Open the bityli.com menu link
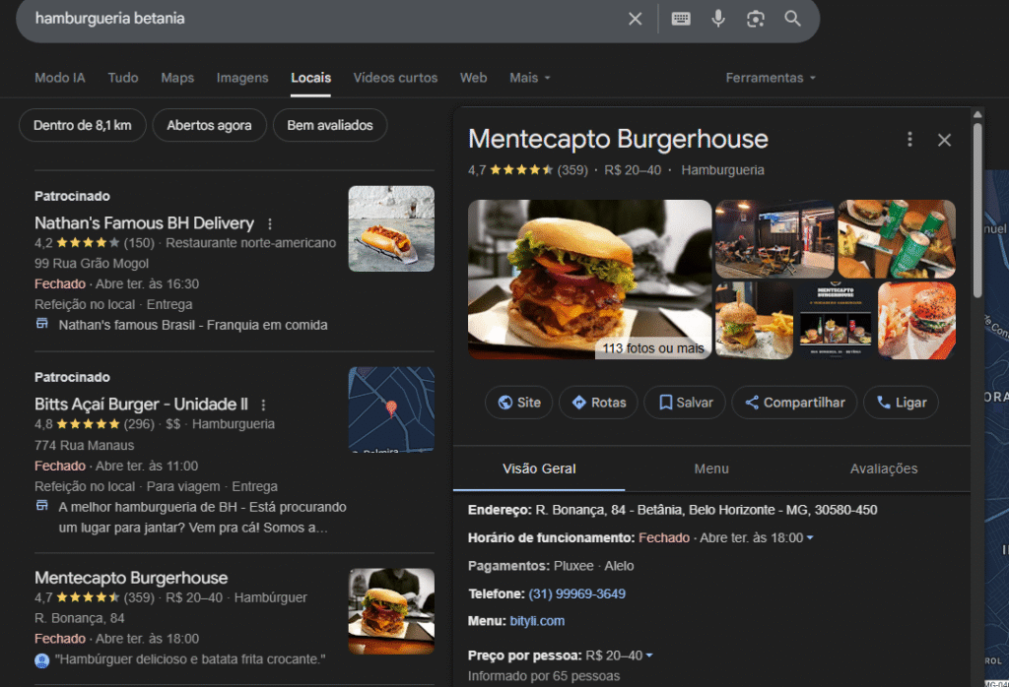 coord(537,621)
